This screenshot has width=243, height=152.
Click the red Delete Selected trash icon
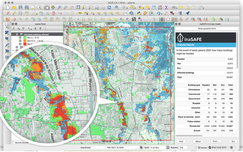point(53,13)
